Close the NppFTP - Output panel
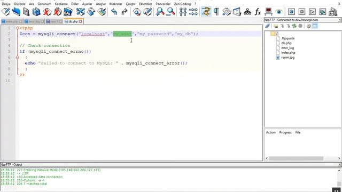Image resolution: width=342 pixels, height=192 pixels. click(340, 165)
